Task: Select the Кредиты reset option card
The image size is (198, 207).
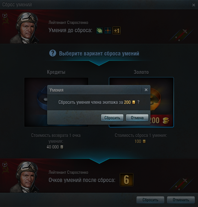Action: pyautogui.click(x=56, y=102)
